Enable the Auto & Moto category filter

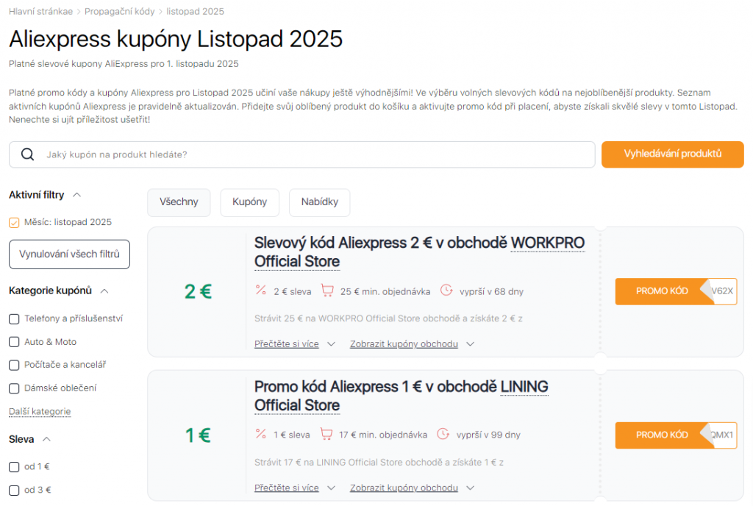click(14, 342)
